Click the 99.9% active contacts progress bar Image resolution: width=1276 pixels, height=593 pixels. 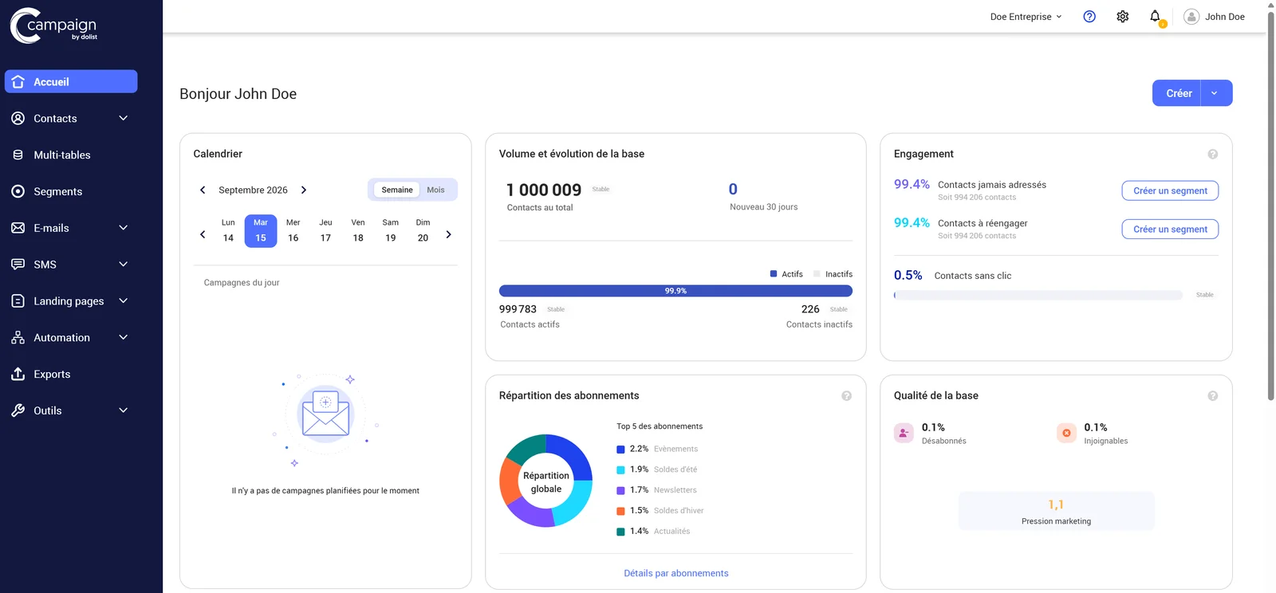point(675,291)
